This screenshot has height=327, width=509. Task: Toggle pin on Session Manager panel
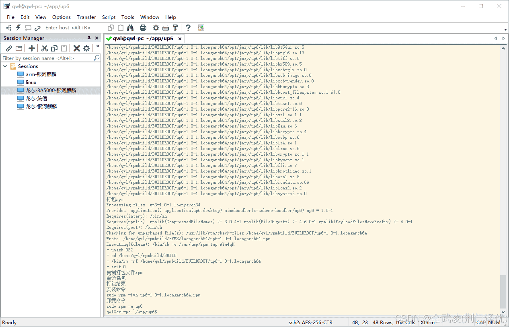[89, 38]
